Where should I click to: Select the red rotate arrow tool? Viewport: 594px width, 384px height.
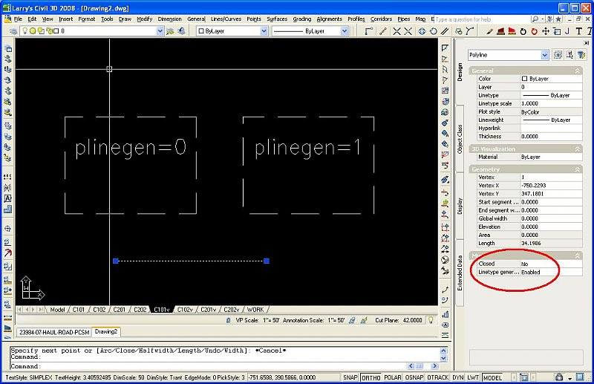coord(534,31)
